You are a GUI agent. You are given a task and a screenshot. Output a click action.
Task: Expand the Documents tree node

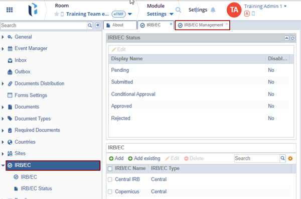3,107
